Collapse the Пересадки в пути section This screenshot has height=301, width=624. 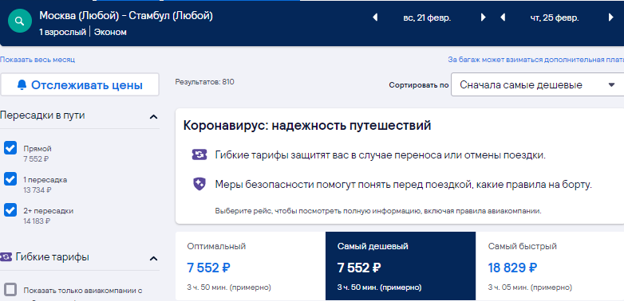[153, 117]
